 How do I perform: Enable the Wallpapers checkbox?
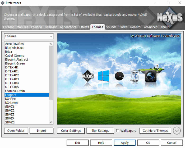click(118, 131)
